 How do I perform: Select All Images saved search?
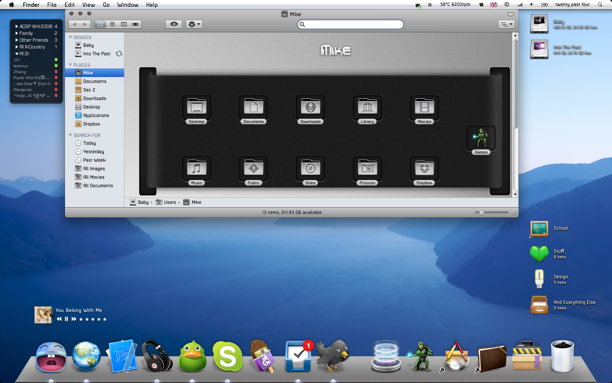tap(94, 169)
